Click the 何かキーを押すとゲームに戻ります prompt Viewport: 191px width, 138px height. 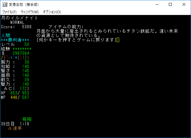(76, 40)
